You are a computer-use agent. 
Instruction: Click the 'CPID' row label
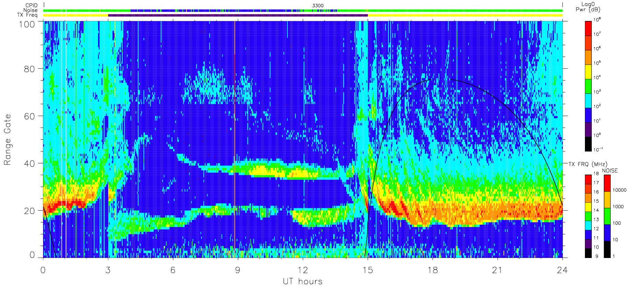(x=32, y=5)
